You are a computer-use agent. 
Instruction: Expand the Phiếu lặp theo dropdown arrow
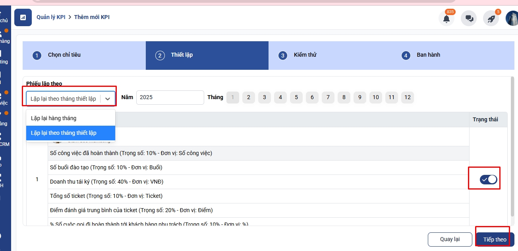[x=108, y=99]
